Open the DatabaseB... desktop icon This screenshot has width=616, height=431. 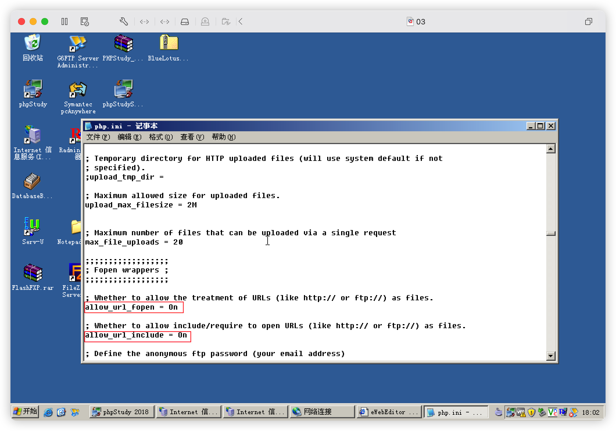click(32, 182)
